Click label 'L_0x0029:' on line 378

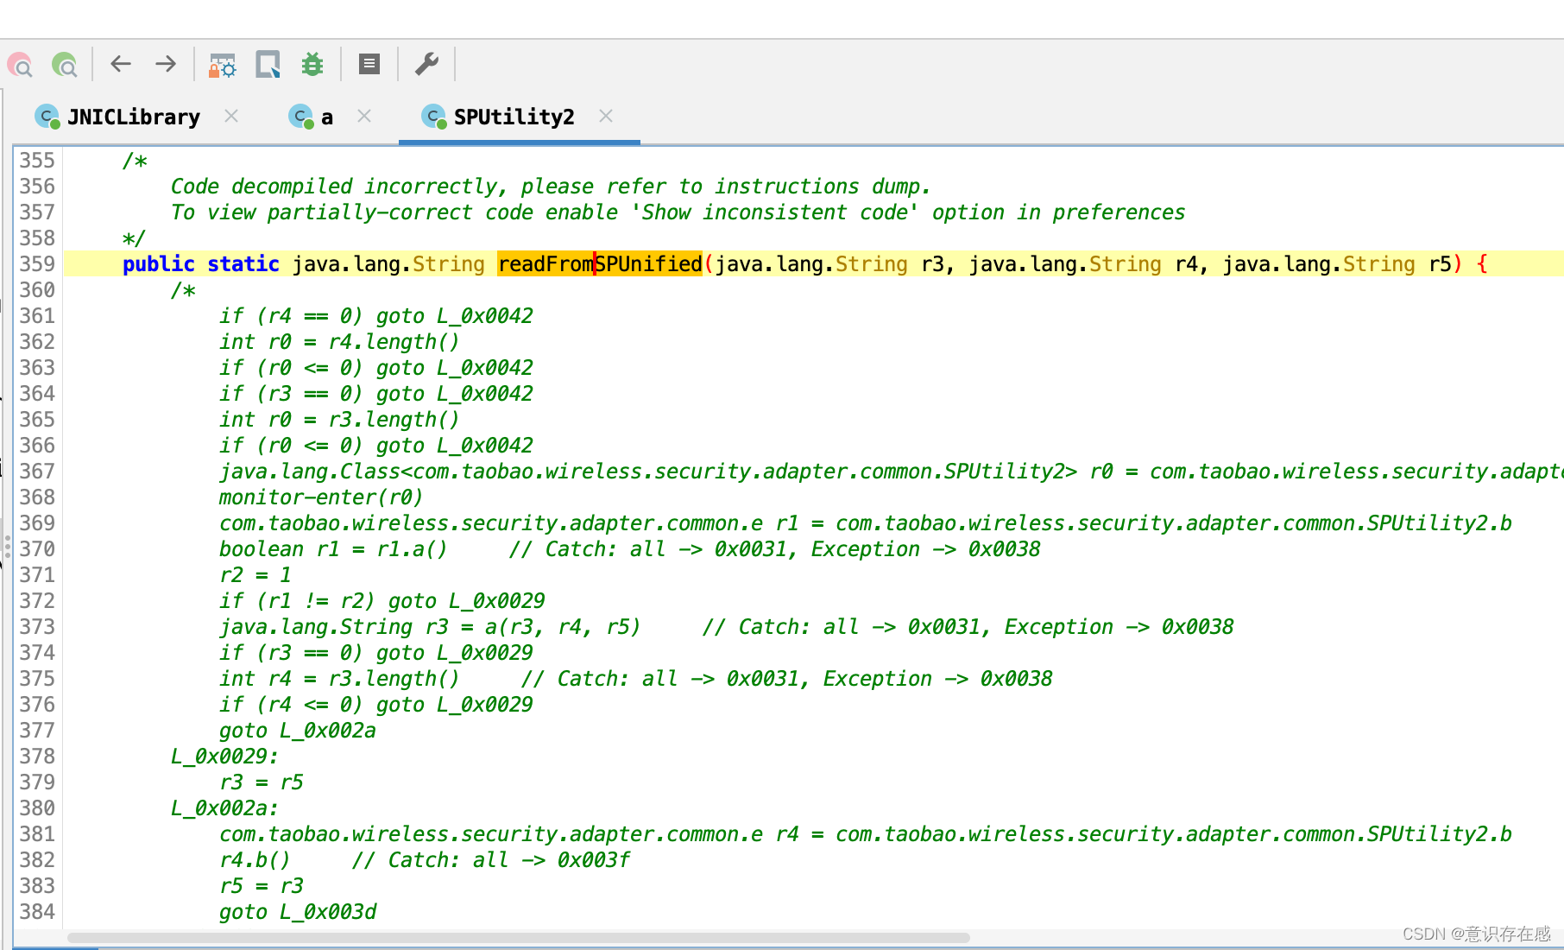[224, 757]
